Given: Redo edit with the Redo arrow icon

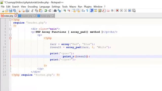Looking at the screenshot, I should (x=50, y=11).
